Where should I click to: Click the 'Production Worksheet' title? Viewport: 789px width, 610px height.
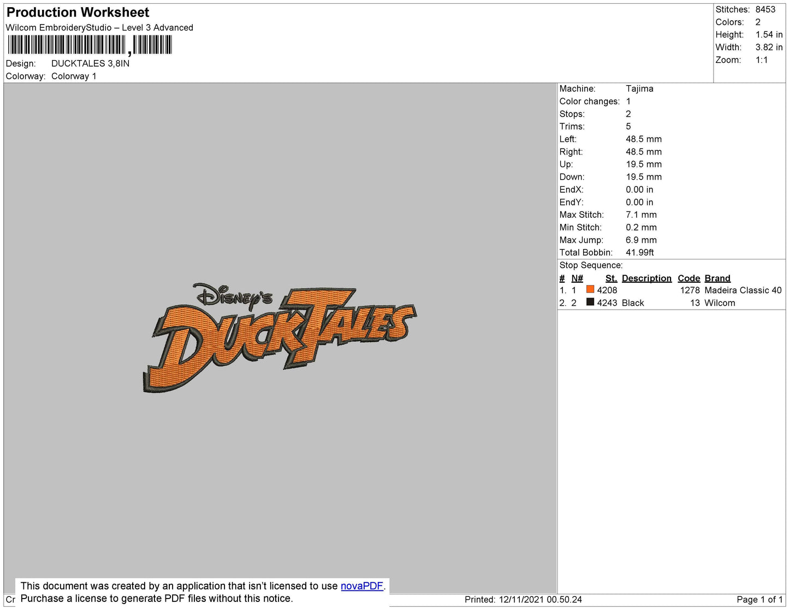pos(78,12)
